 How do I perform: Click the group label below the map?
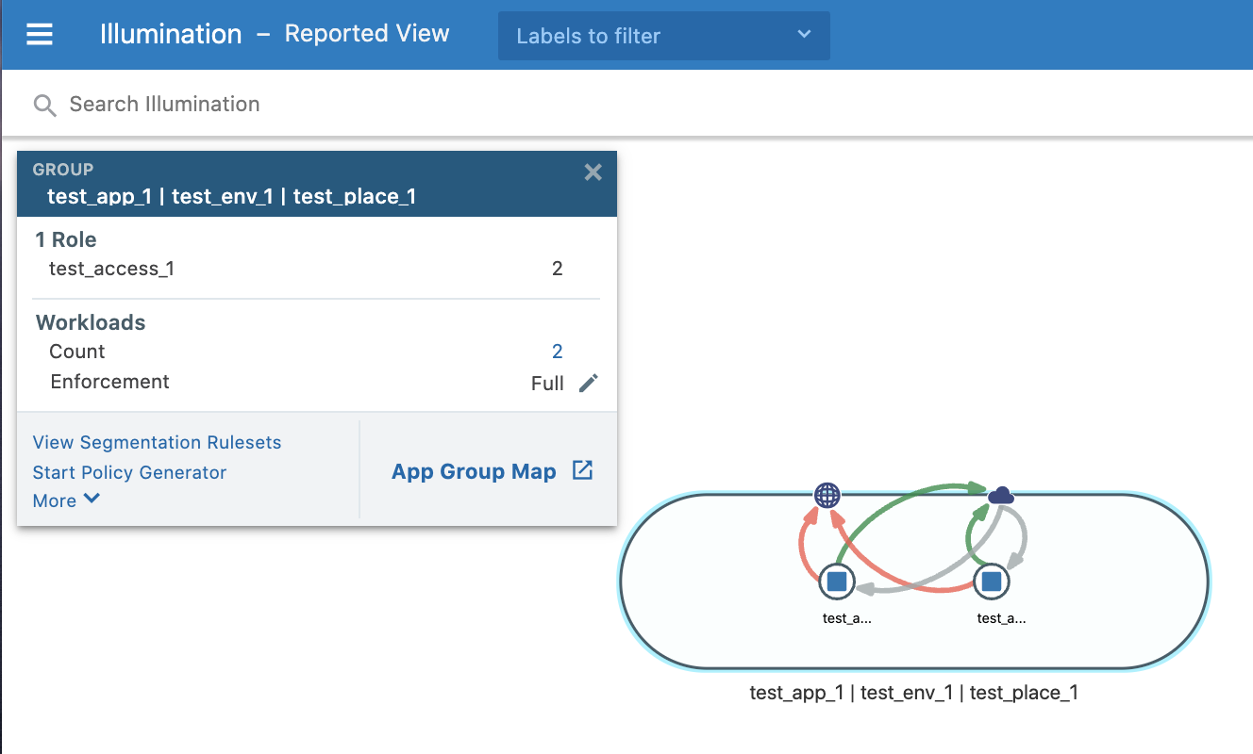pyautogui.click(x=913, y=693)
